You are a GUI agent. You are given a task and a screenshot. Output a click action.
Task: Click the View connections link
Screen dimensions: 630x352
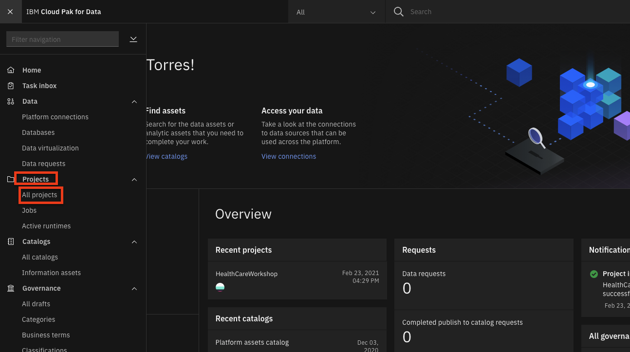[289, 156]
